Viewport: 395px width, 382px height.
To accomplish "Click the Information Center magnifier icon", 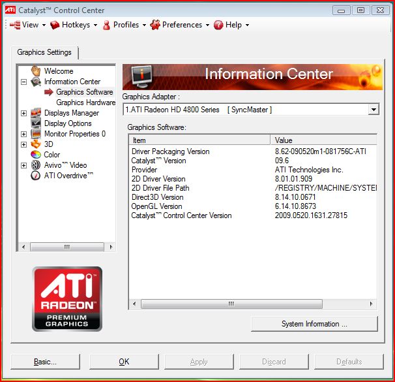I will (x=36, y=82).
